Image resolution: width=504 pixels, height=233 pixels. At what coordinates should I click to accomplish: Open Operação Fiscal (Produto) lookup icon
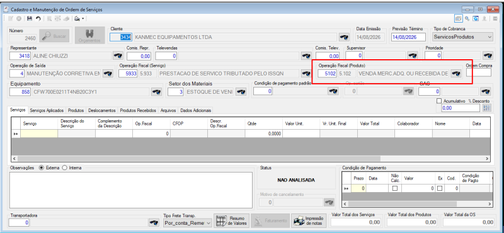tap(455, 74)
